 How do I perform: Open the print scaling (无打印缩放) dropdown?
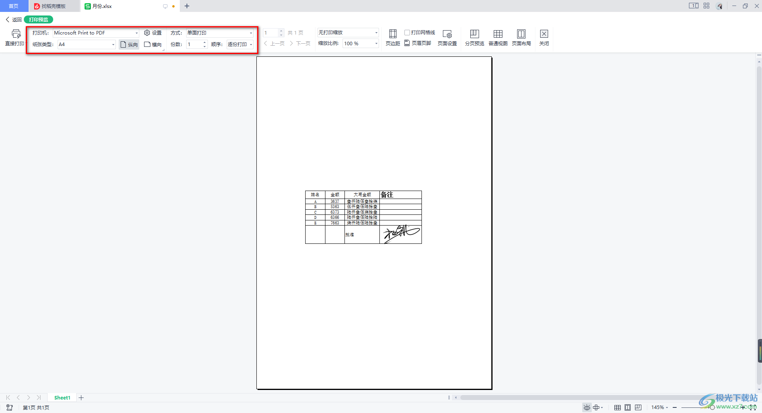[x=348, y=33]
